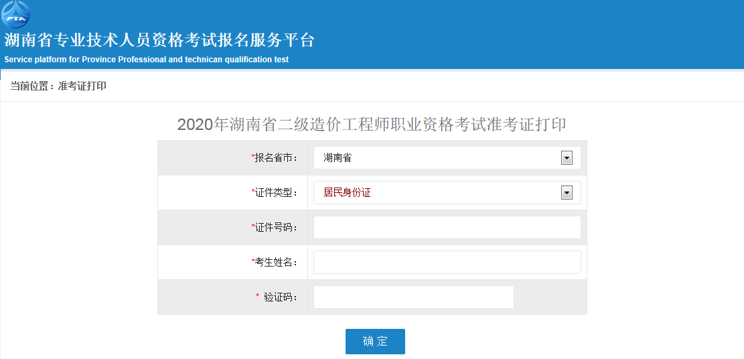Click the 报名省市 field label

pos(275,158)
